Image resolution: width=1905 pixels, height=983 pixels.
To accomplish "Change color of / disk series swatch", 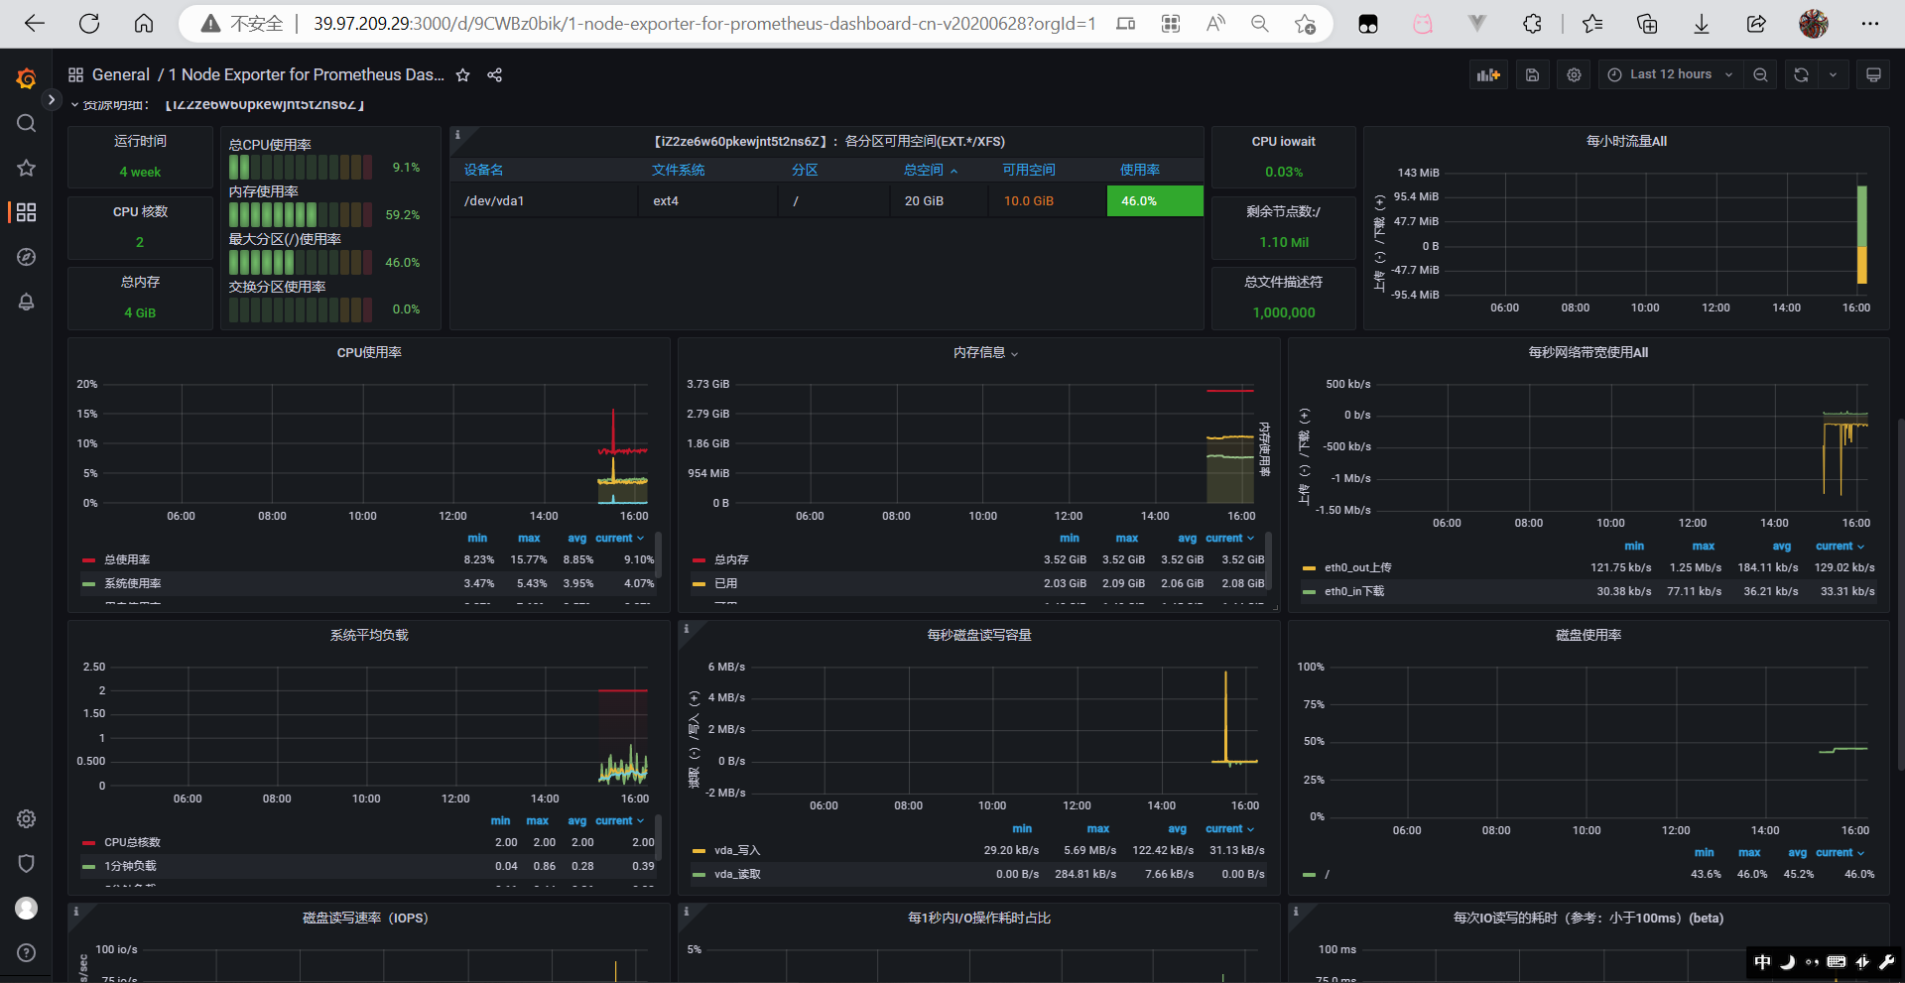I will pyautogui.click(x=1309, y=875).
